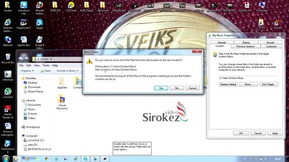Image resolution: width=289 pixels, height=162 pixels.
Task: Launch XnView desktop shortcut
Action: pos(277,24)
